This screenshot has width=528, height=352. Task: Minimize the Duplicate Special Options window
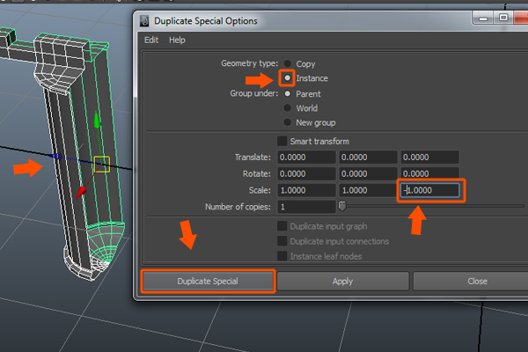[x=481, y=18]
